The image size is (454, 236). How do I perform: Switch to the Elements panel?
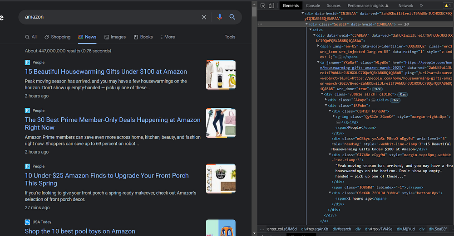[291, 5]
